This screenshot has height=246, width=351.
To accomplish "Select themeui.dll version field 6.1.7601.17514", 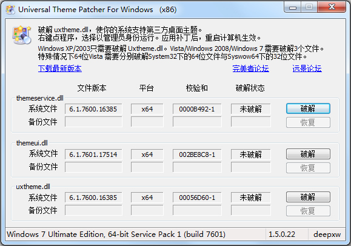I will (93, 155).
